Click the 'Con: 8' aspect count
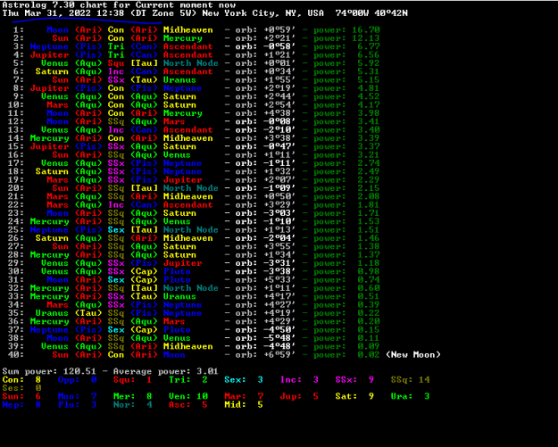The width and height of the screenshot is (558, 447). click(21, 380)
